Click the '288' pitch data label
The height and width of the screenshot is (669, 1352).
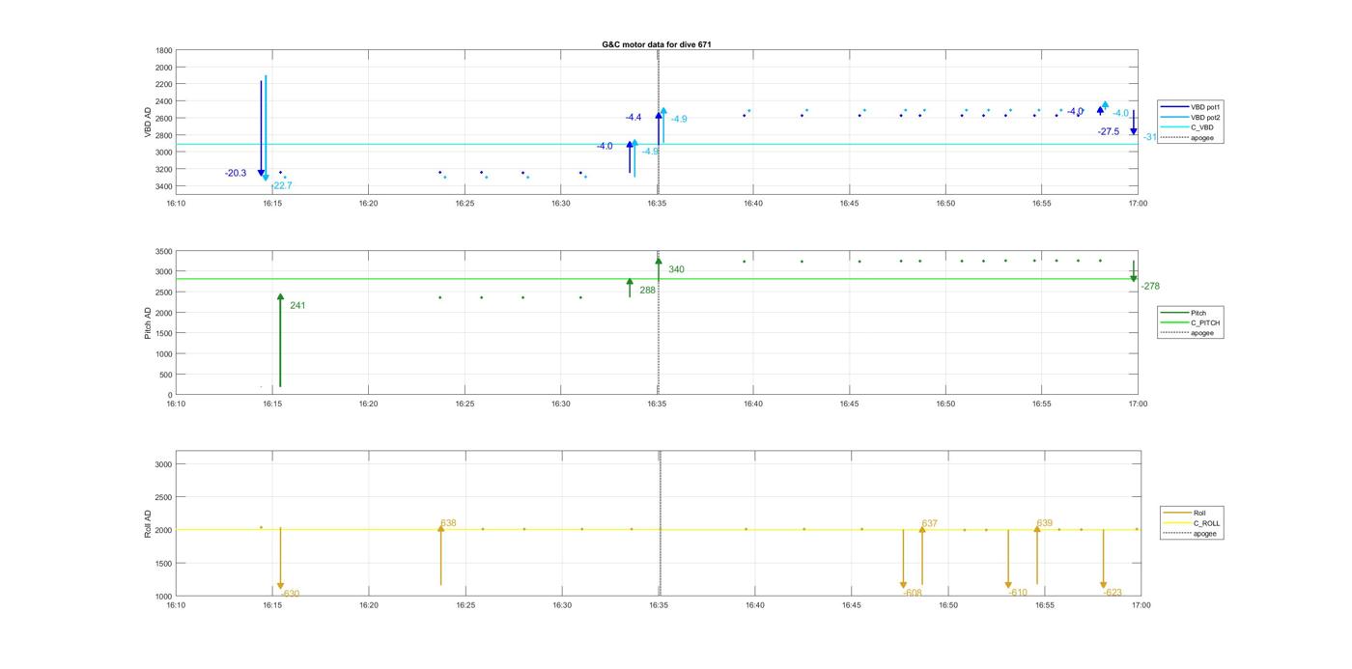647,291
